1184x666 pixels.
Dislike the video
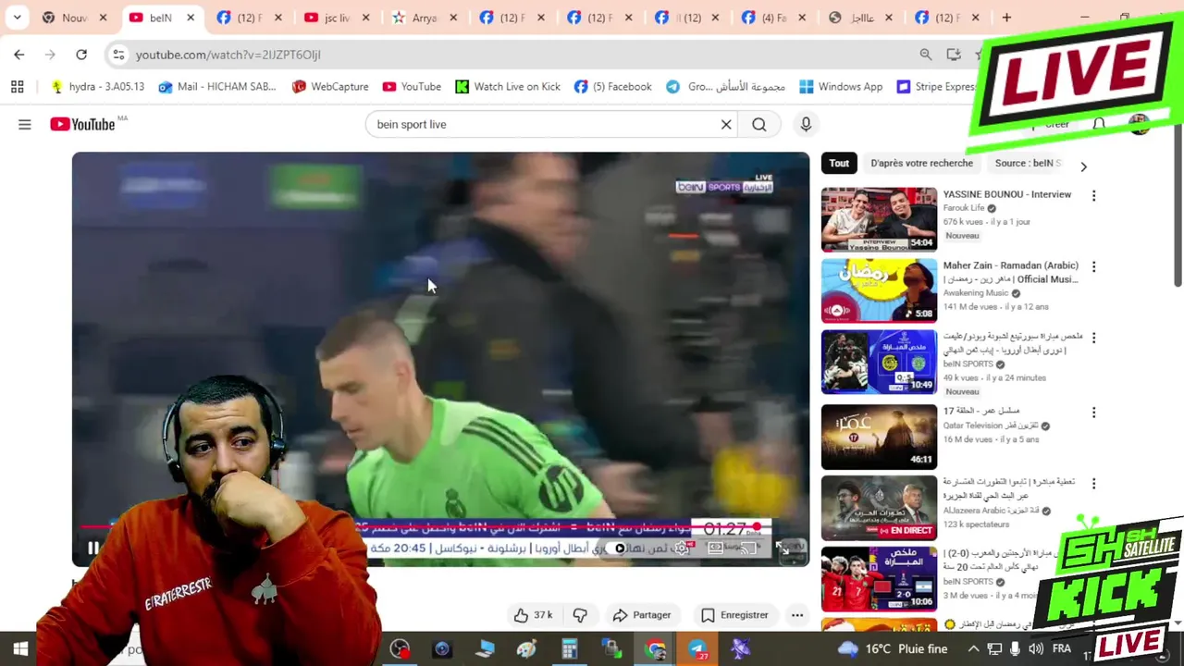[x=580, y=615]
